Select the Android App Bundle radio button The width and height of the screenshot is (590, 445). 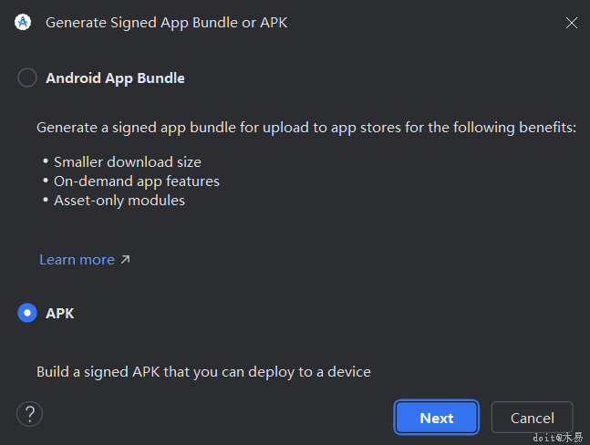pos(27,78)
